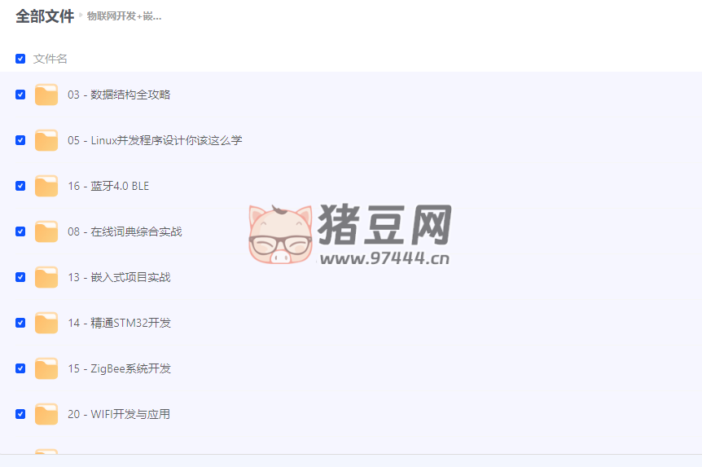
Task: Open the 13 - 嵌入式项目实战 folder name
Action: [119, 277]
